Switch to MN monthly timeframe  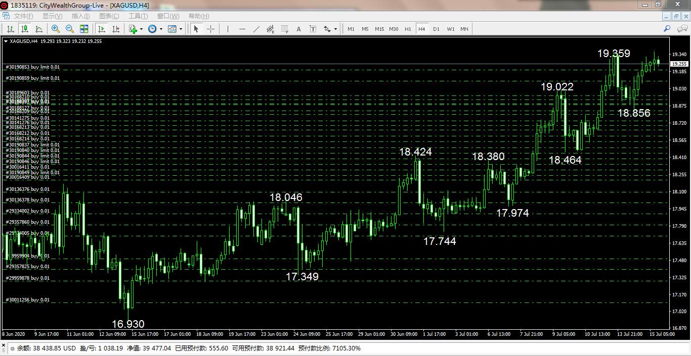click(464, 29)
